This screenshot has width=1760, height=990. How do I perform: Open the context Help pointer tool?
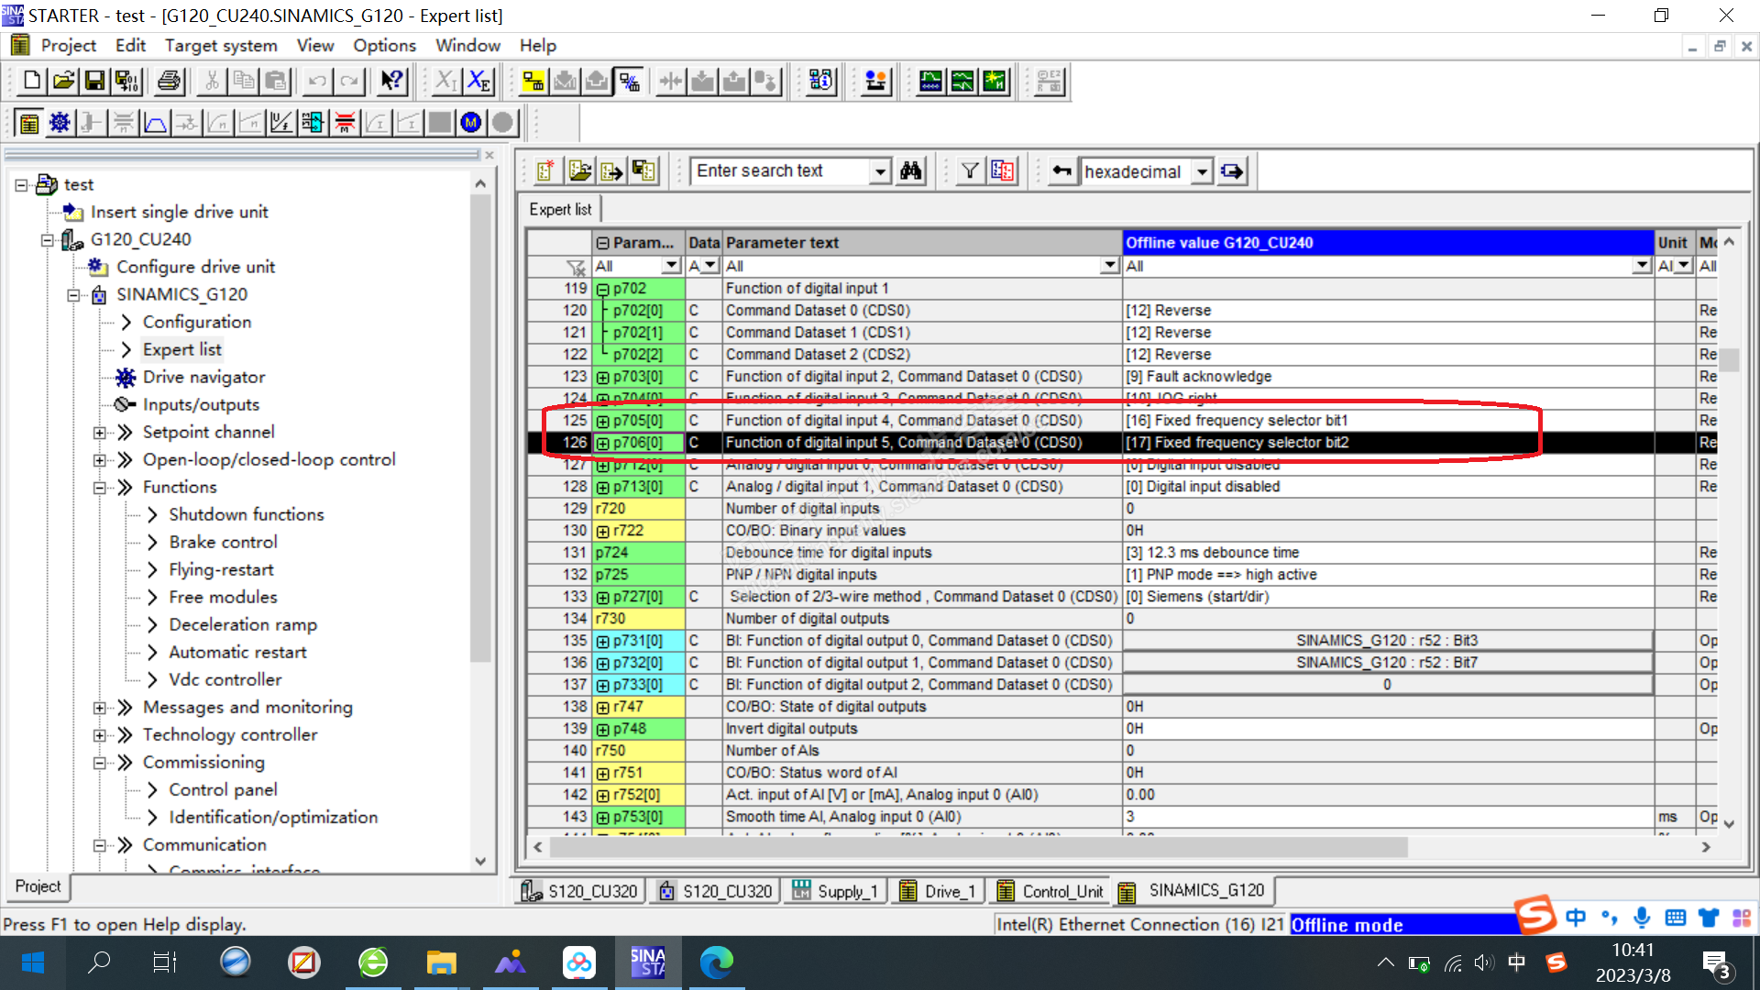click(391, 82)
